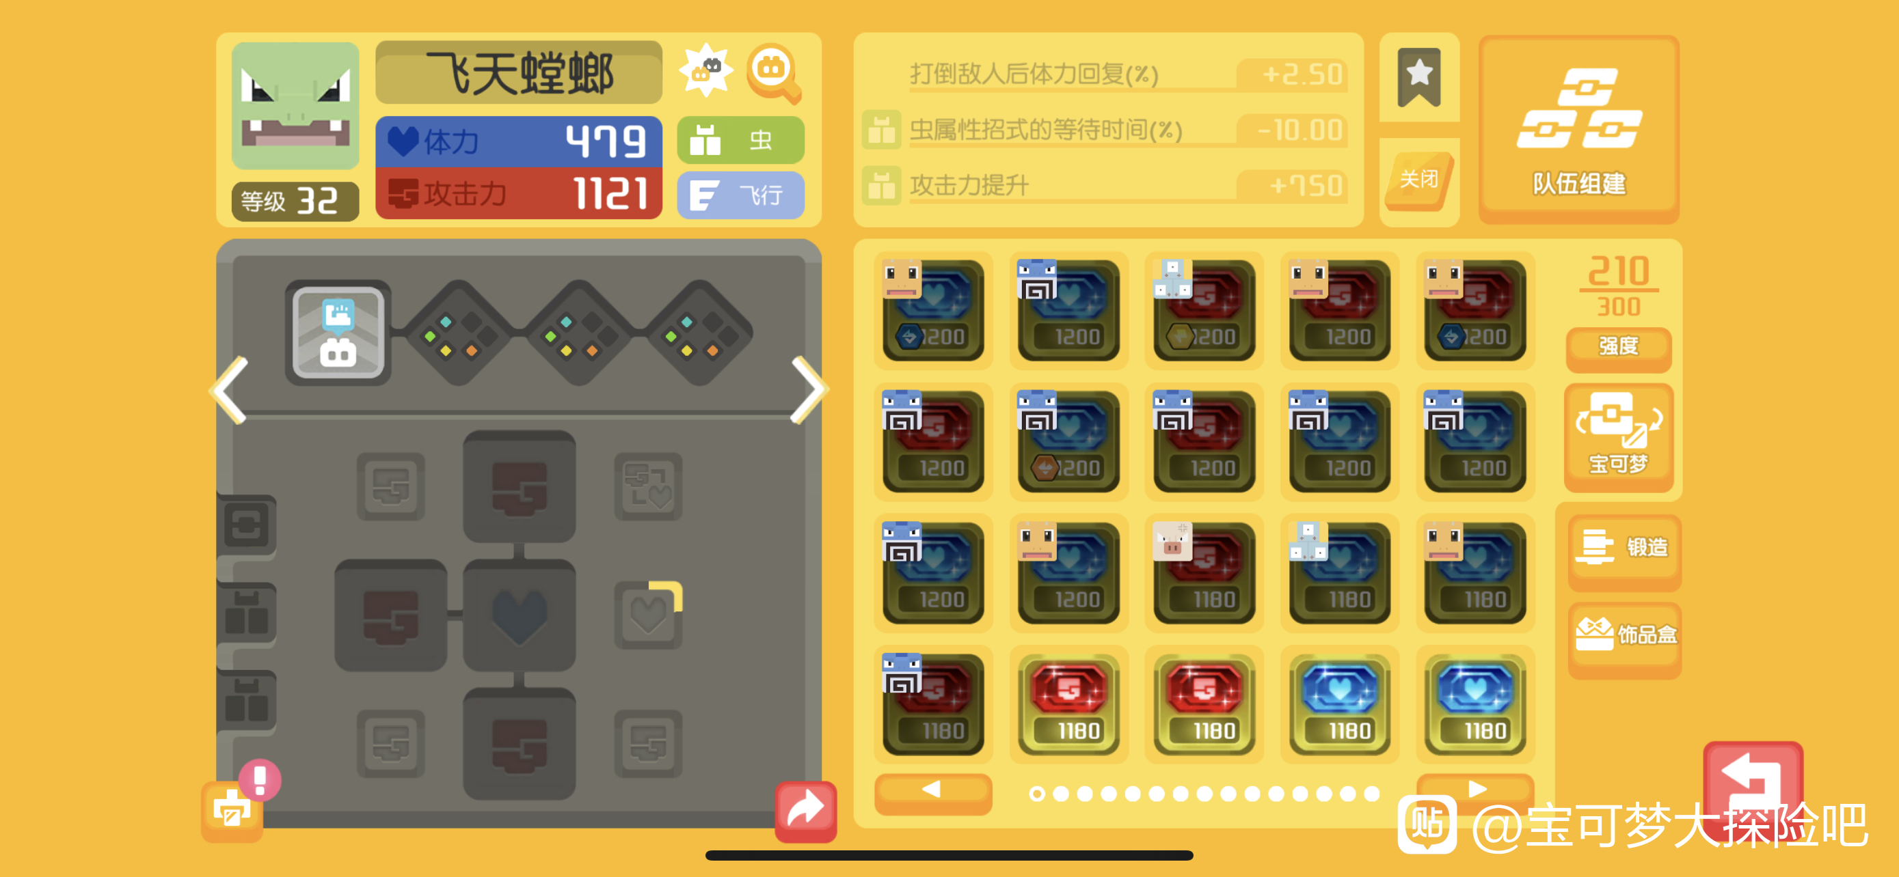Open 锻造 forging menu
This screenshot has width=1899, height=877.
point(1624,548)
